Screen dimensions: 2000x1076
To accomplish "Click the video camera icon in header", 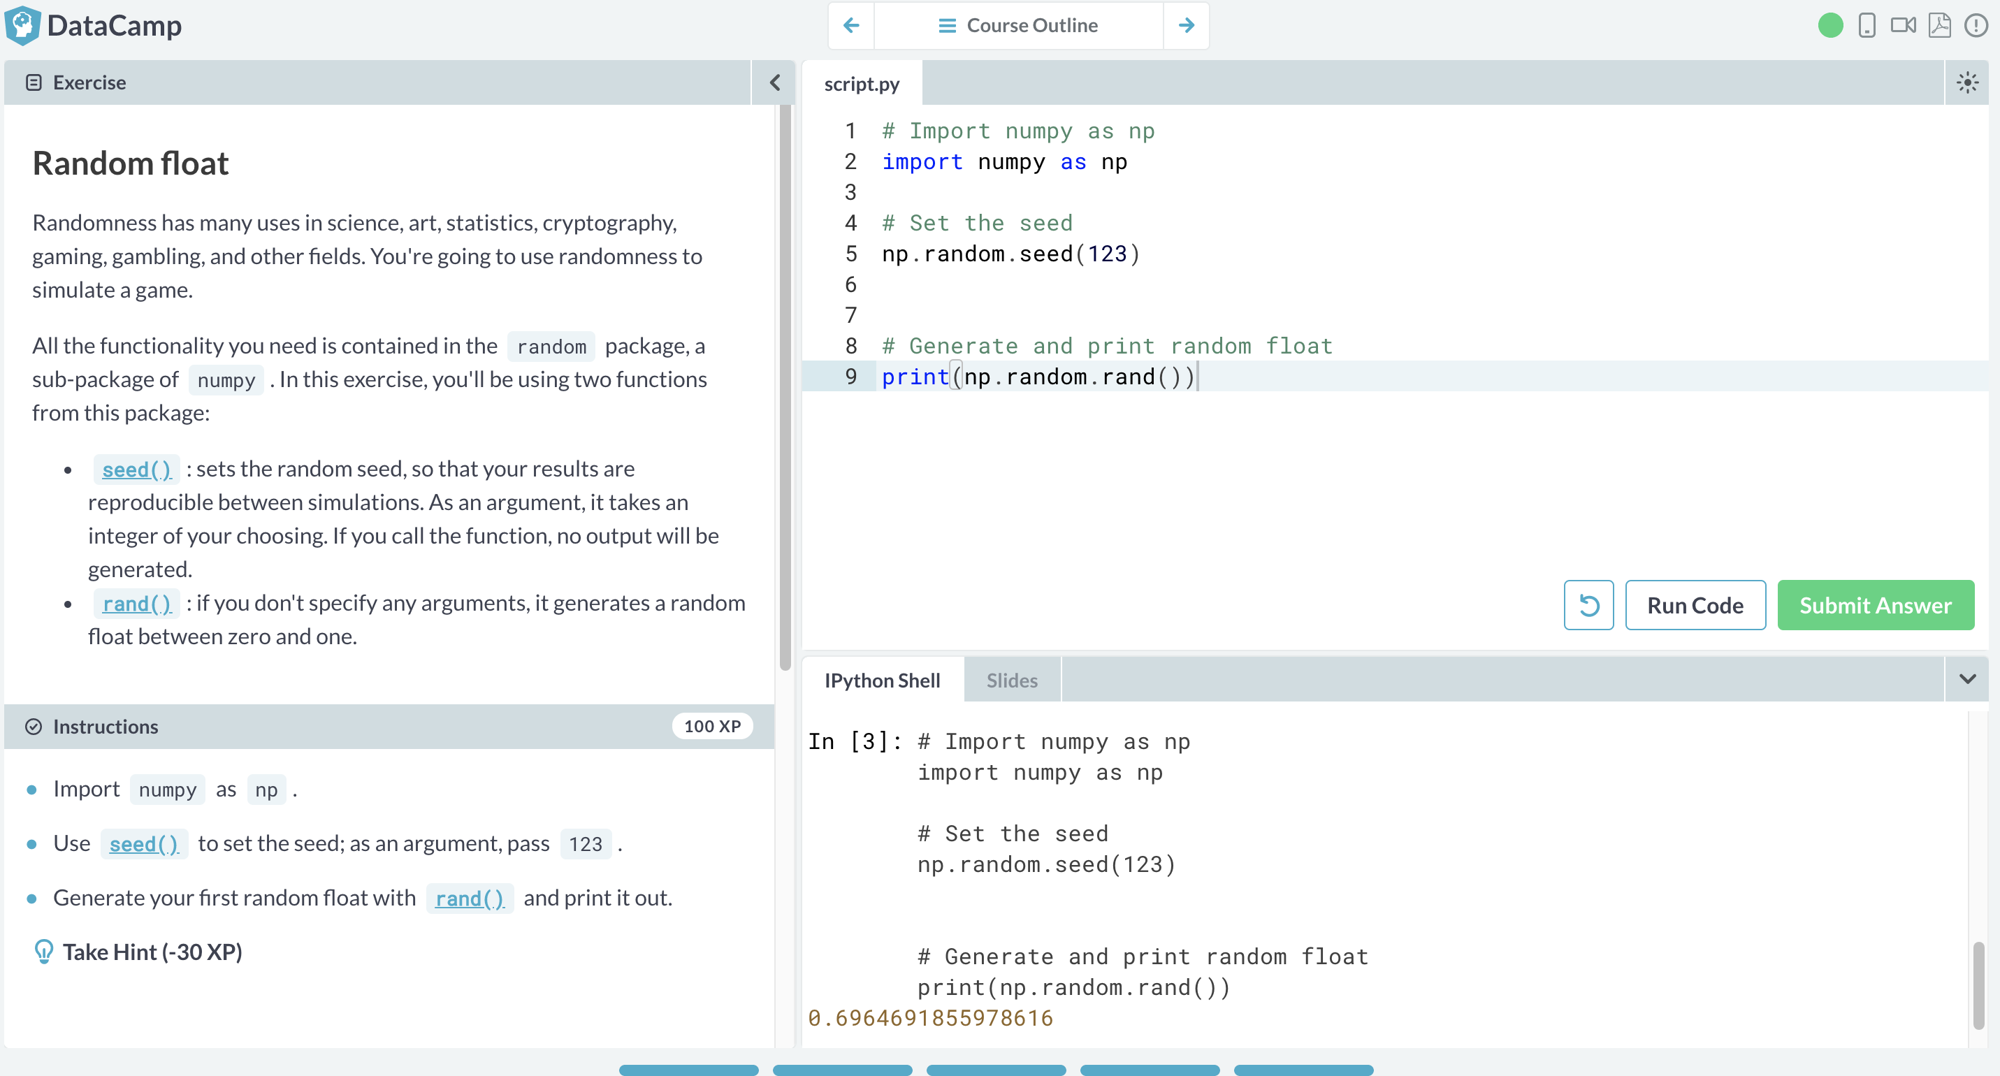I will tap(1903, 26).
